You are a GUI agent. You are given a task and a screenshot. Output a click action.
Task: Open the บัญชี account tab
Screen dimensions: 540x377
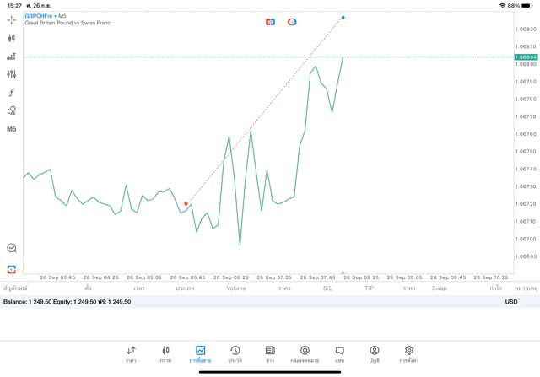click(x=374, y=353)
